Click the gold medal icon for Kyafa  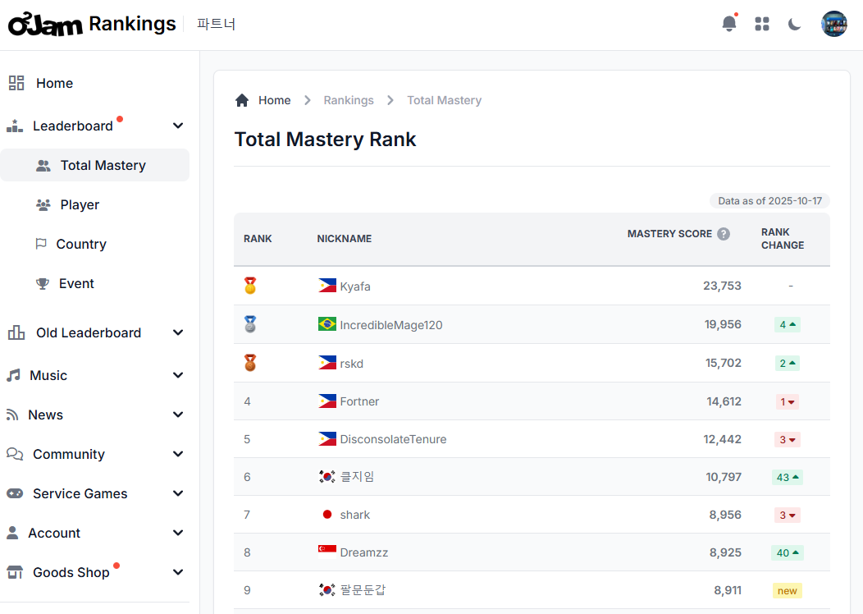[x=250, y=286]
